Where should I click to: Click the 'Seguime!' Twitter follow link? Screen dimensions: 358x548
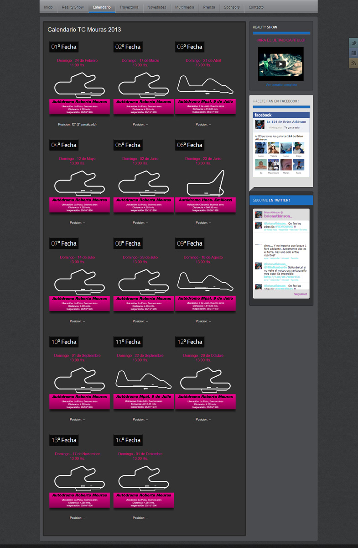pos(300,294)
